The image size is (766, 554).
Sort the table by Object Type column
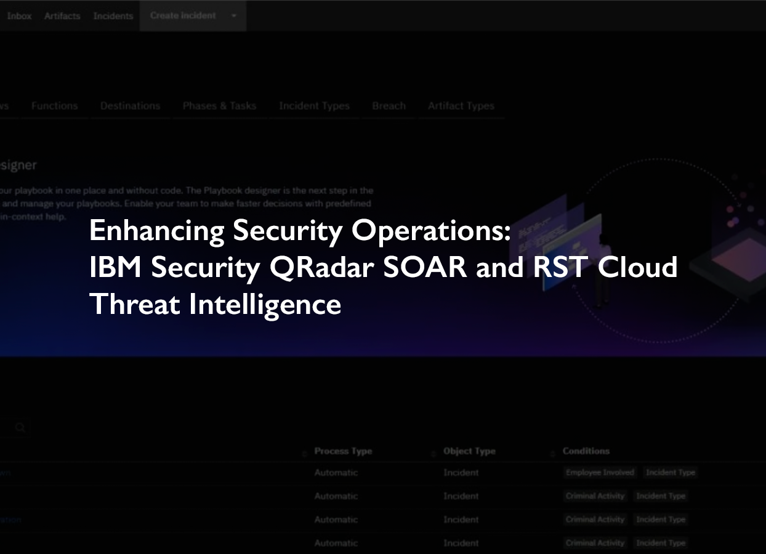(x=469, y=451)
